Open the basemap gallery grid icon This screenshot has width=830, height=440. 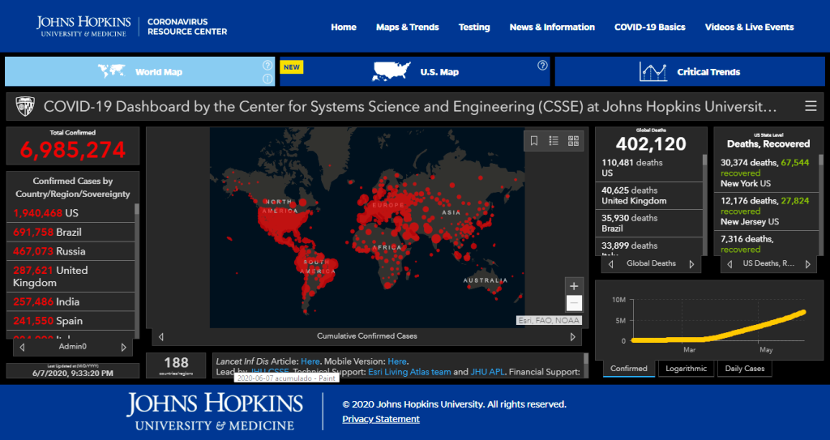573,141
